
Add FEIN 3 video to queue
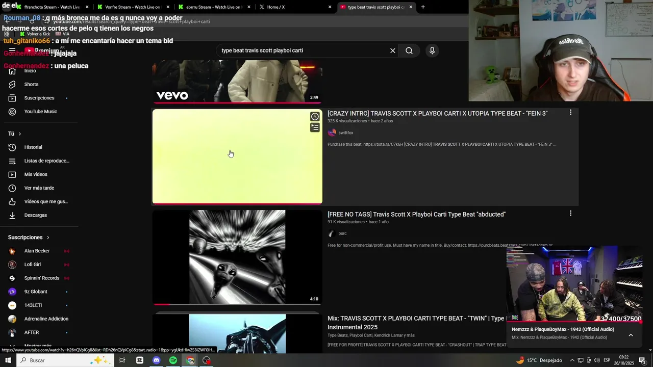(x=315, y=127)
